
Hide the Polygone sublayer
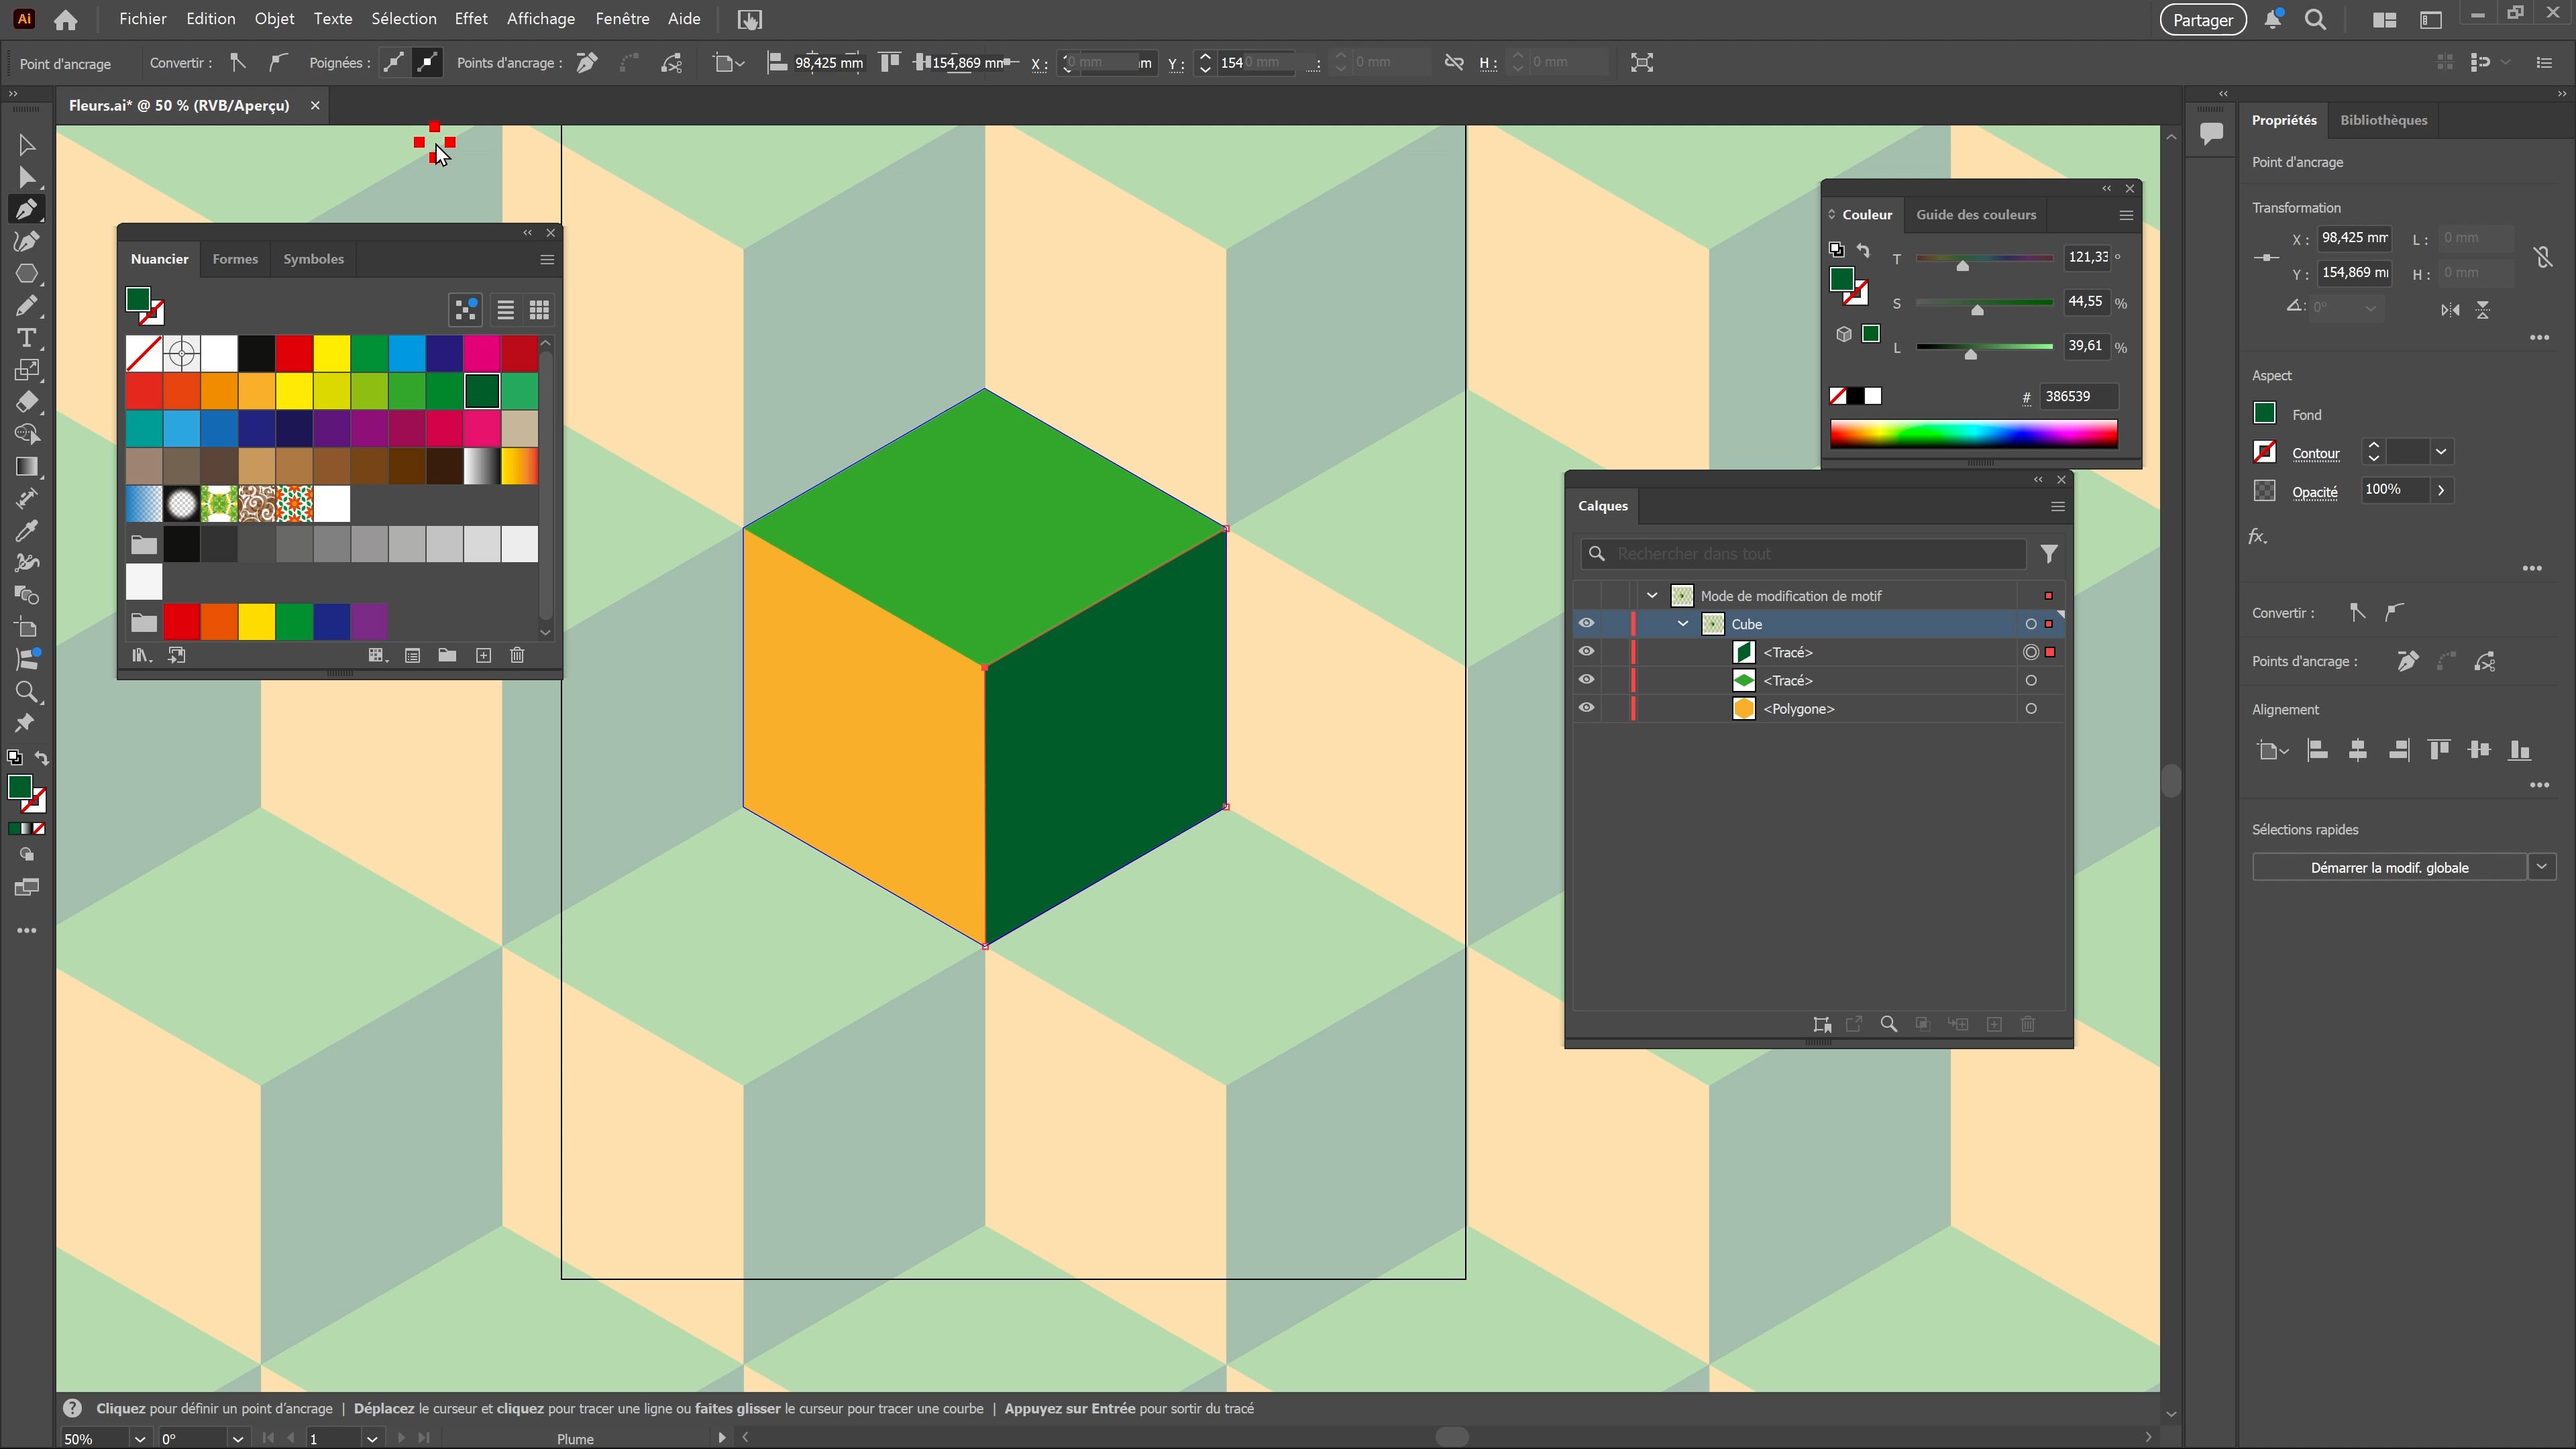1587,708
